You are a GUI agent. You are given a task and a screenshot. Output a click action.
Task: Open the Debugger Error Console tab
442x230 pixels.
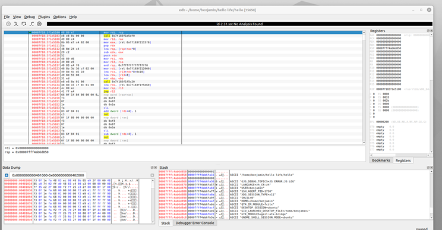(x=195, y=223)
